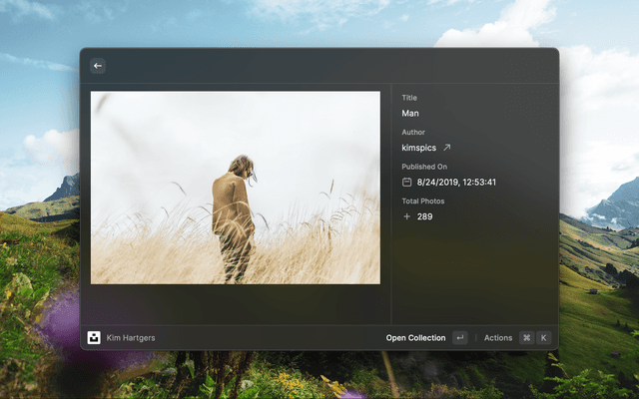Click the Author metadata label
The width and height of the screenshot is (639, 399).
[x=413, y=132]
